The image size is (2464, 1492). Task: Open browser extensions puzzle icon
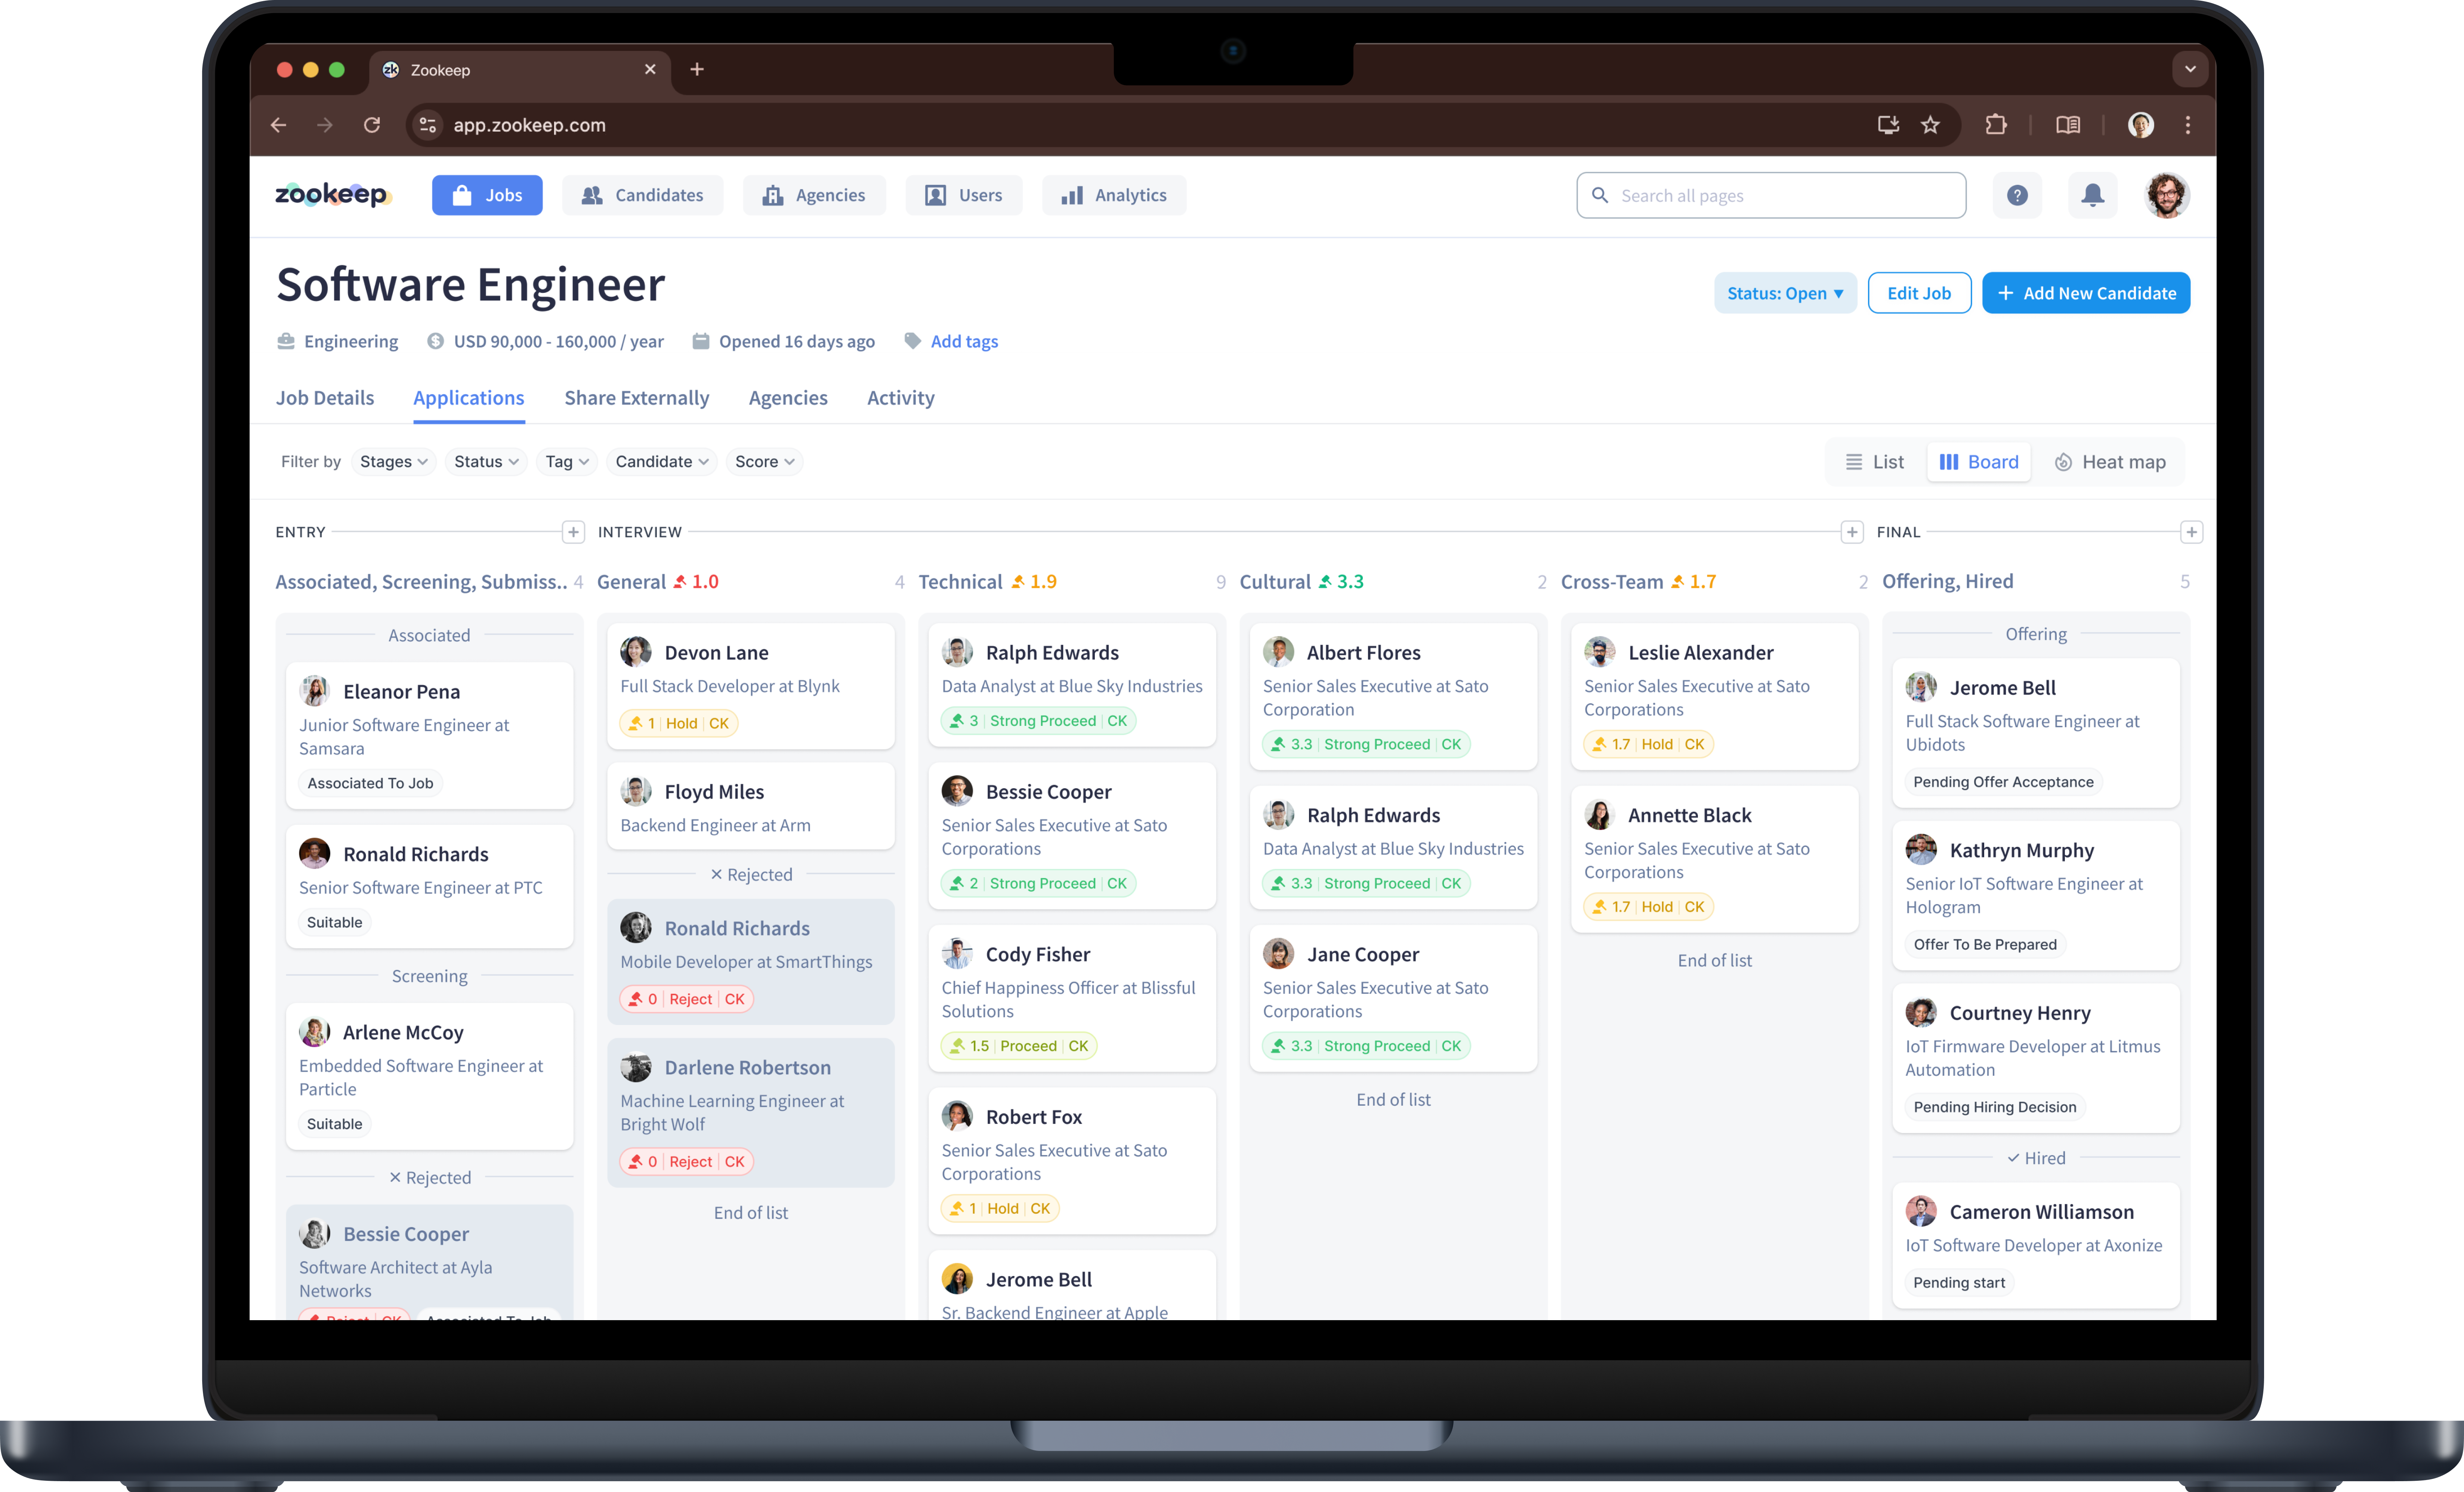[1996, 125]
